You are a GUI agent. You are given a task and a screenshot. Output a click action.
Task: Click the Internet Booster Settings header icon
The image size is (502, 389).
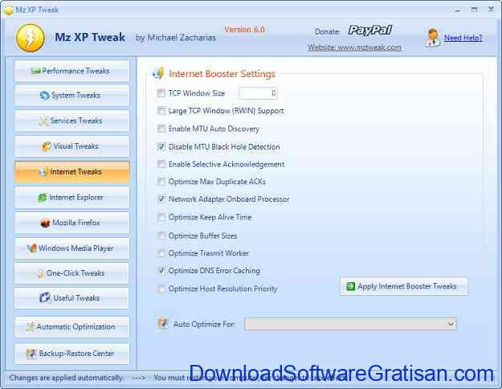159,73
